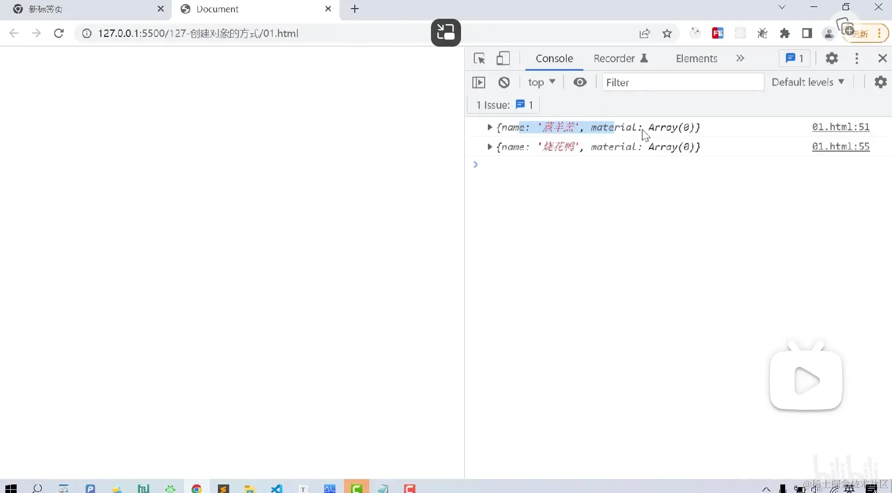The image size is (892, 493).
Task: Go forward to the next page
Action: 36,33
